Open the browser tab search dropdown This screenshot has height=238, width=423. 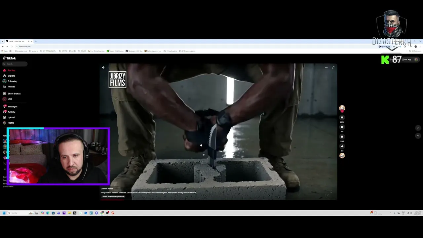2,41
